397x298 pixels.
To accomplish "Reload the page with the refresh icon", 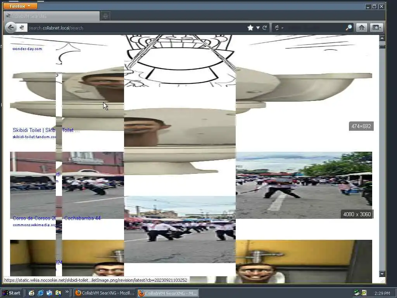I will (264, 28).
